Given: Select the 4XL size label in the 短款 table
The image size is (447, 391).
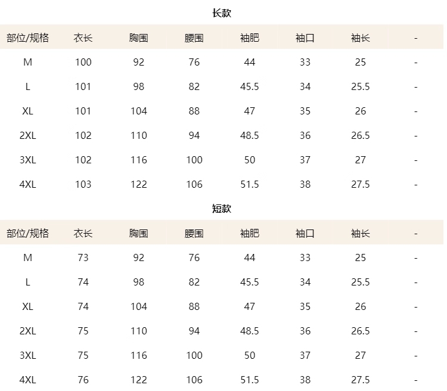Looking at the screenshot, I should pyautogui.click(x=28, y=380).
